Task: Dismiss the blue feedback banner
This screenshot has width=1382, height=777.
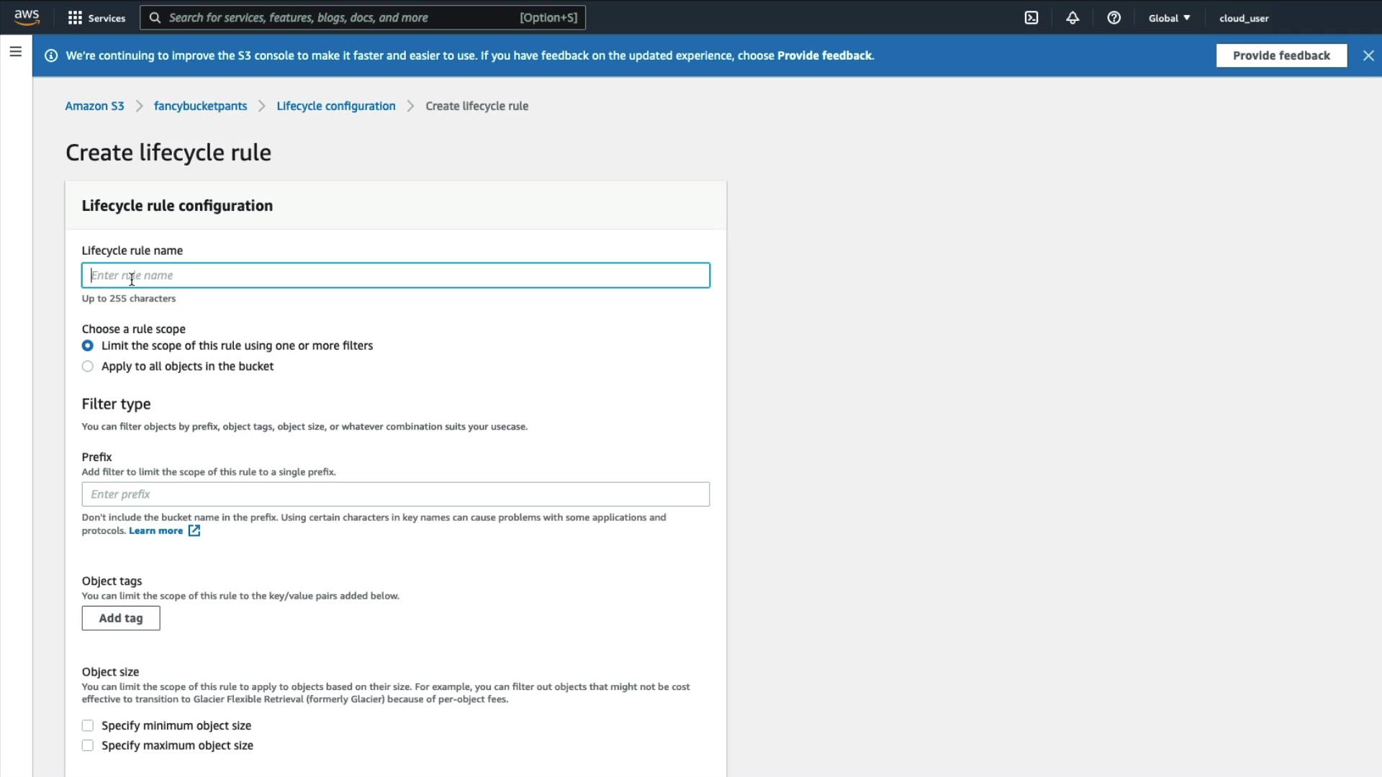Action: click(1368, 55)
